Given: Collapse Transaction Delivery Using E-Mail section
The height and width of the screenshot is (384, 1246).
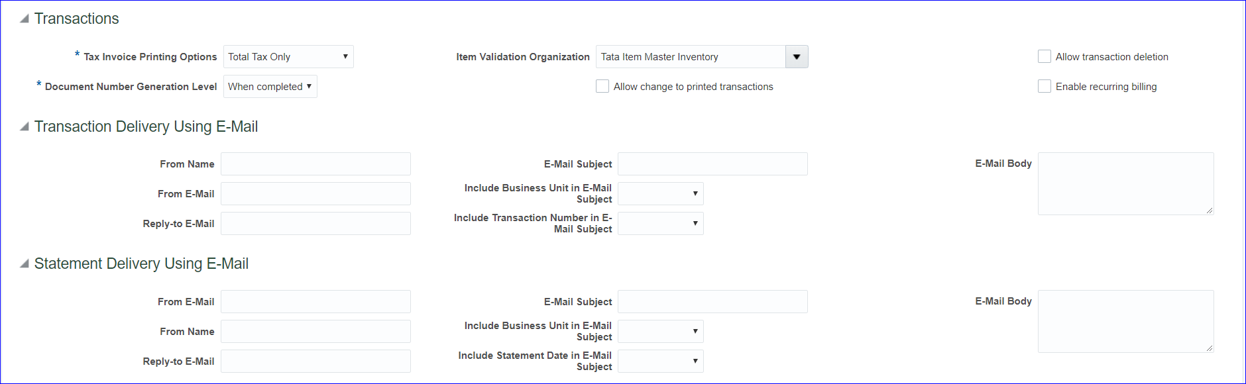Looking at the screenshot, I should [x=25, y=126].
